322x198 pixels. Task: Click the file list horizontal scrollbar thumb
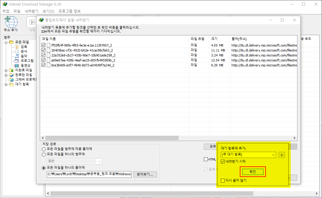112,138
